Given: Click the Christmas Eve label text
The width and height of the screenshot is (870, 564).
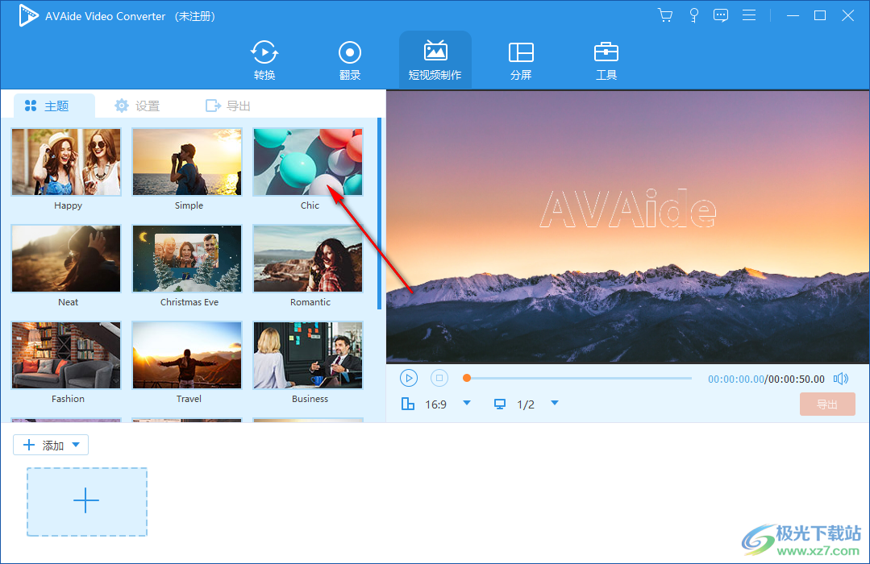Looking at the screenshot, I should [x=189, y=302].
